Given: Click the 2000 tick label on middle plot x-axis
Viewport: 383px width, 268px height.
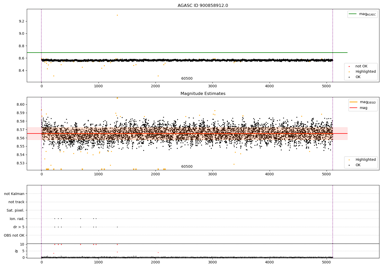Looking at the screenshot, I should coord(155,174).
